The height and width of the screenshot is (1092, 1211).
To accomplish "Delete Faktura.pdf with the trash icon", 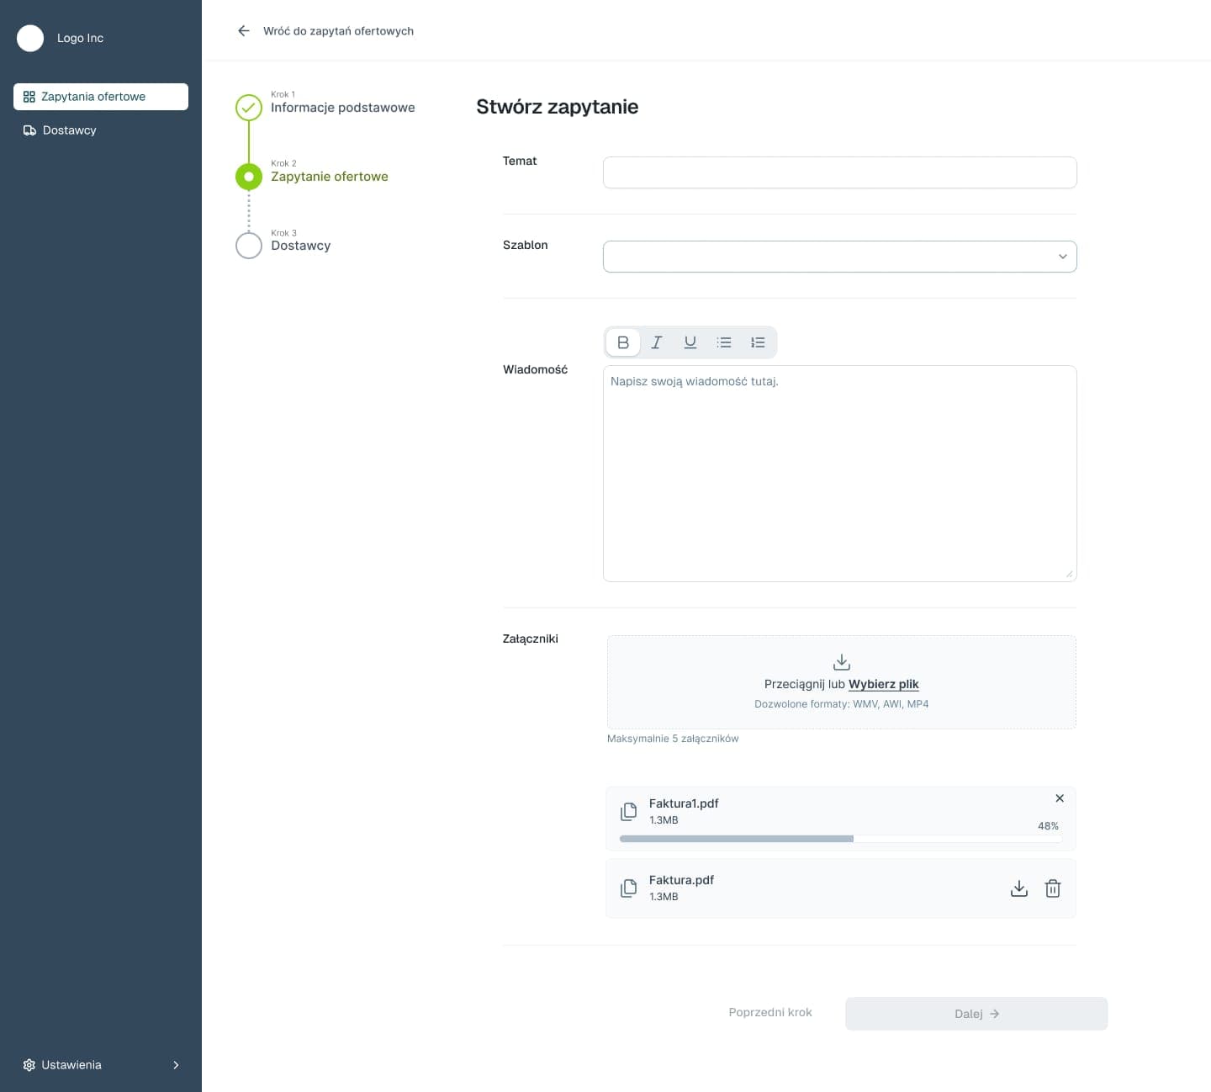I will (1052, 888).
